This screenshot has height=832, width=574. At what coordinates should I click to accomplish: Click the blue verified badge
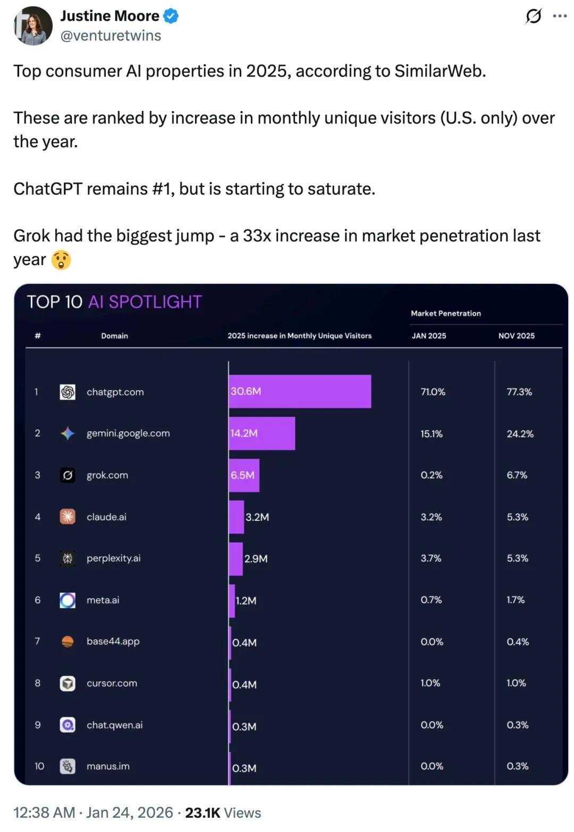pos(171,16)
